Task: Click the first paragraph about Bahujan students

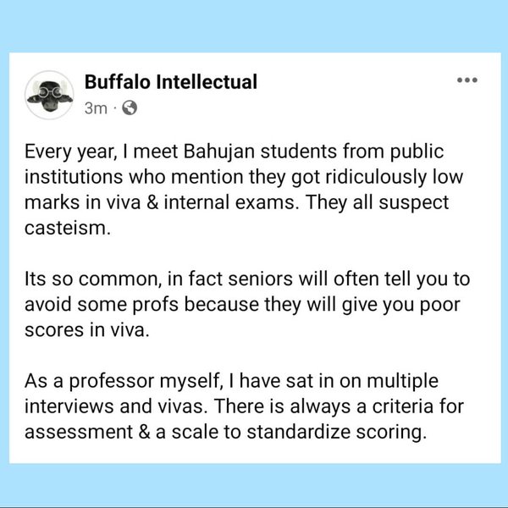Action: click(x=237, y=191)
